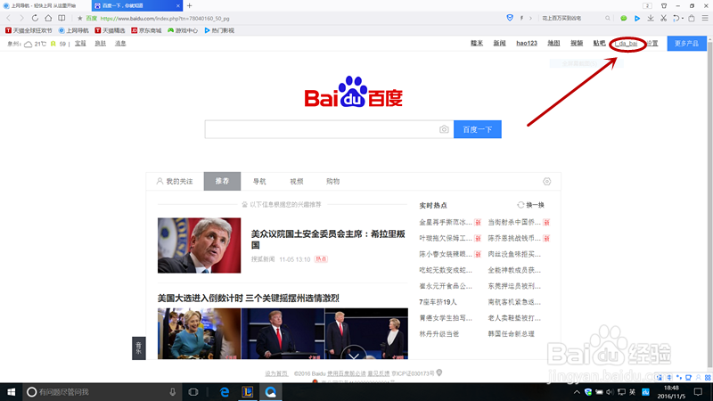Click the weather cloud 21℃ widget
Image resolution: width=713 pixels, height=401 pixels.
point(35,44)
